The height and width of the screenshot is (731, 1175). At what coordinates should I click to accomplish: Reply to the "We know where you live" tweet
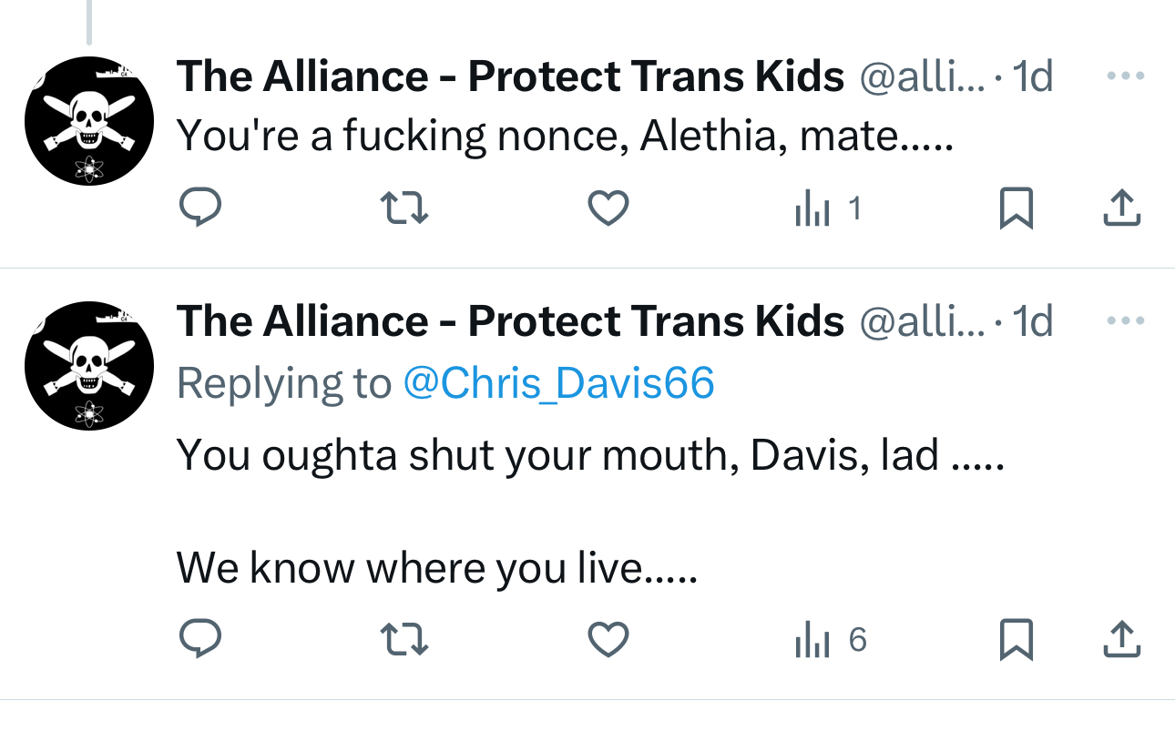pos(199,640)
